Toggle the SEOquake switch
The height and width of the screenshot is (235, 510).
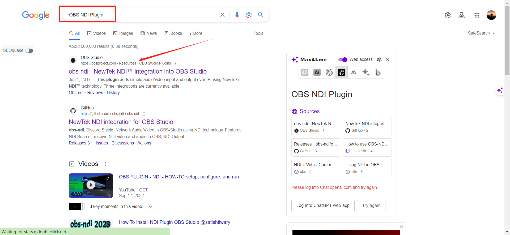click(x=29, y=51)
